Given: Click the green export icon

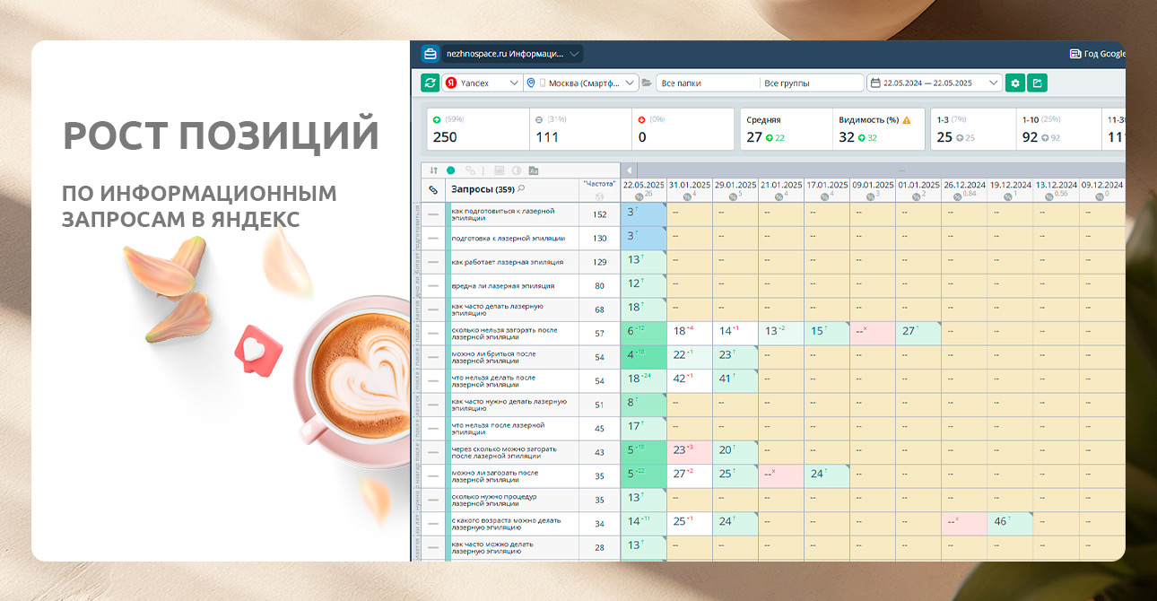Looking at the screenshot, I should 1040,82.
